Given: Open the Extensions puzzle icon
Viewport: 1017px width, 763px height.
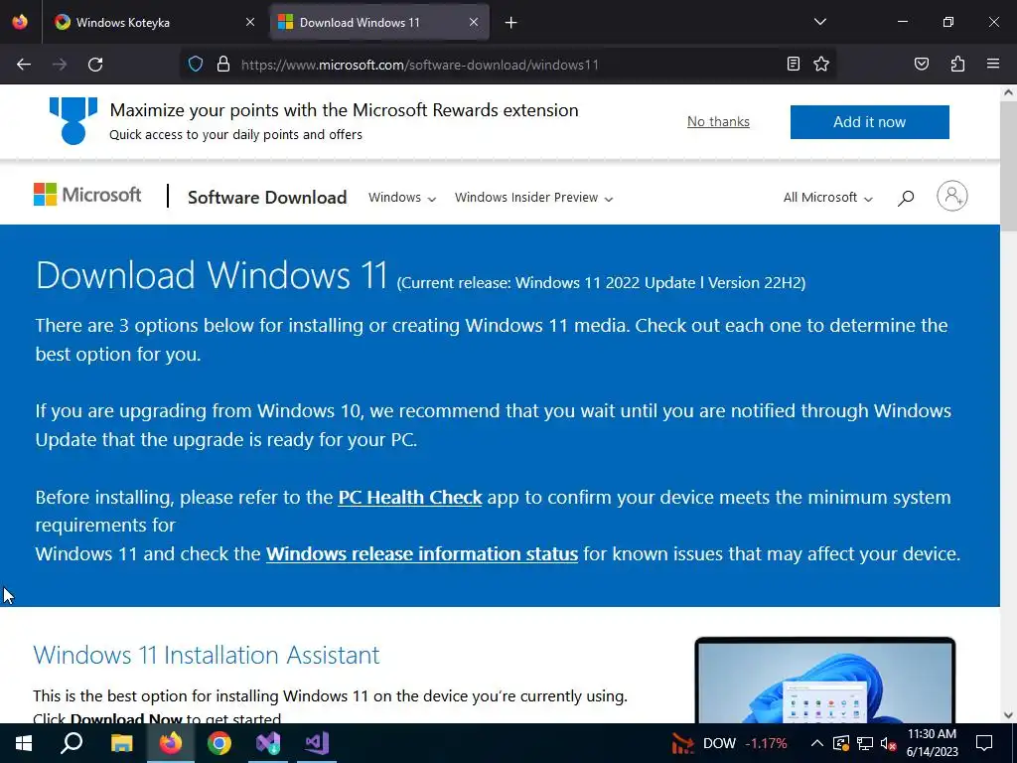Looking at the screenshot, I should pos(957,64).
